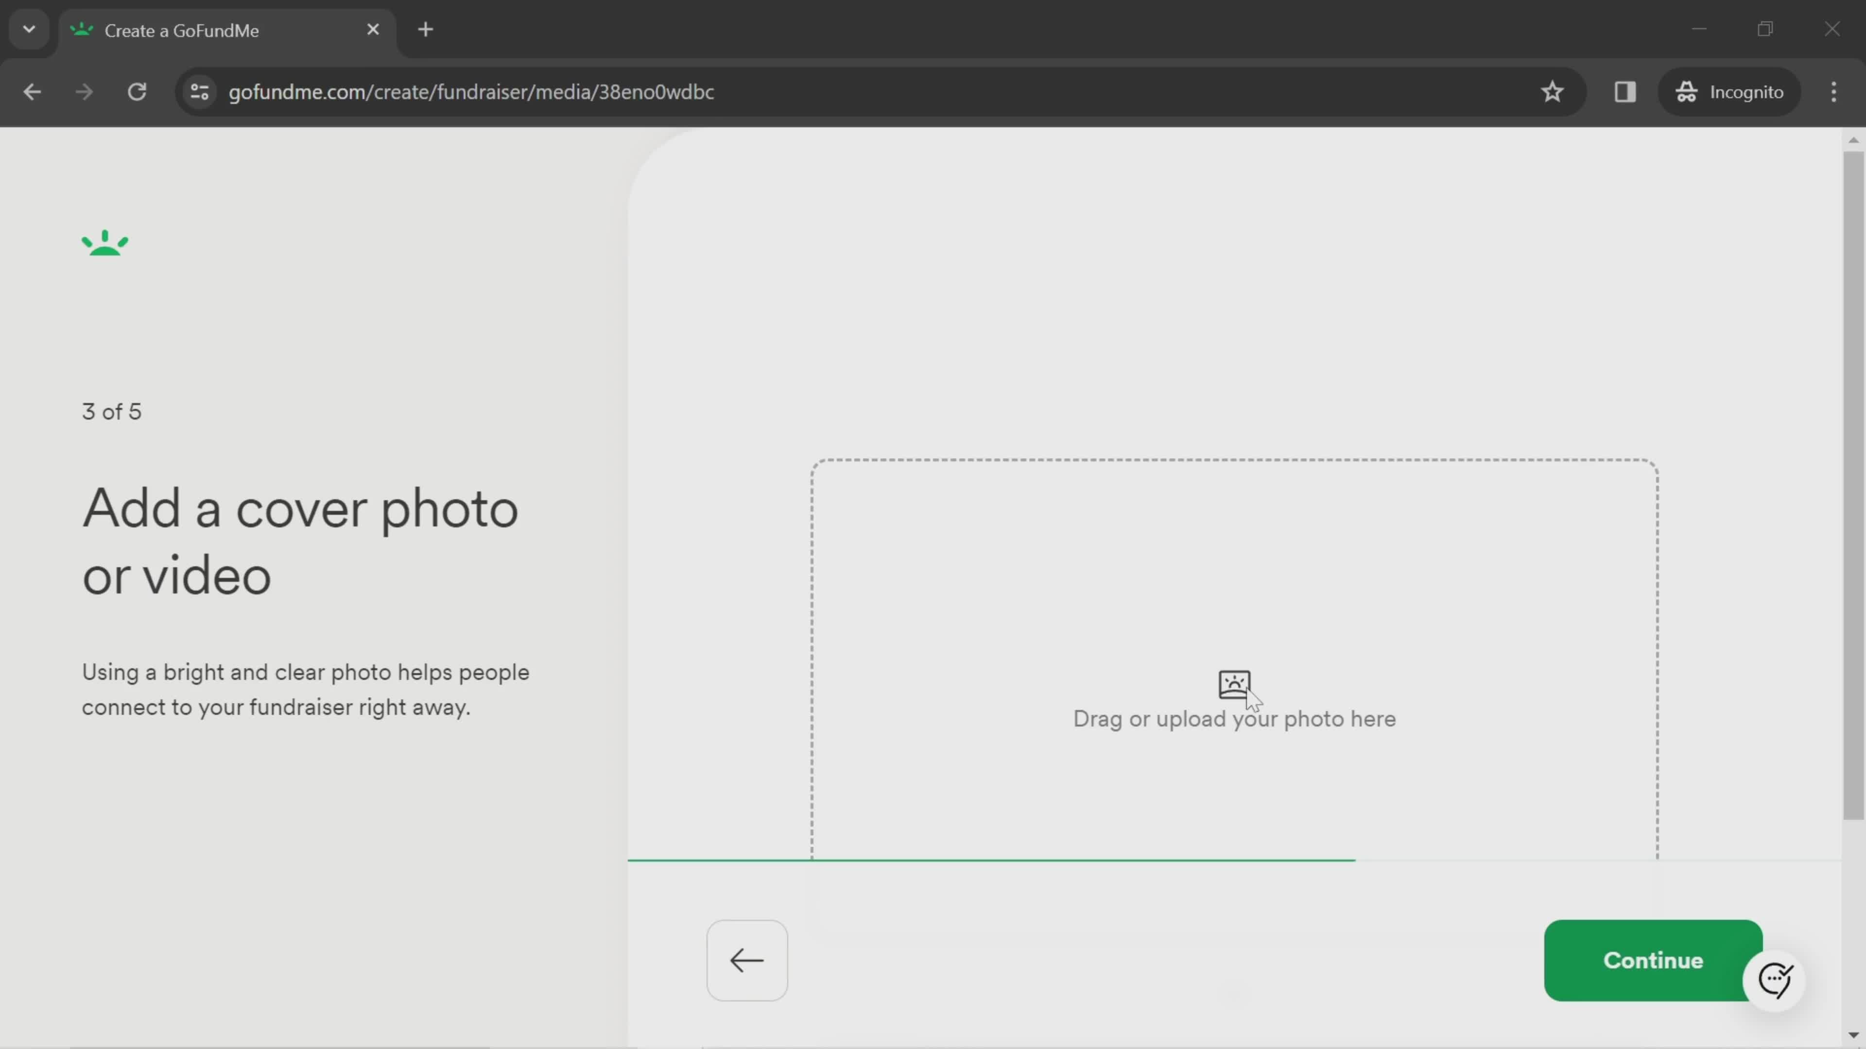View site information icon in address bar
Image resolution: width=1866 pixels, height=1049 pixels.
[199, 92]
